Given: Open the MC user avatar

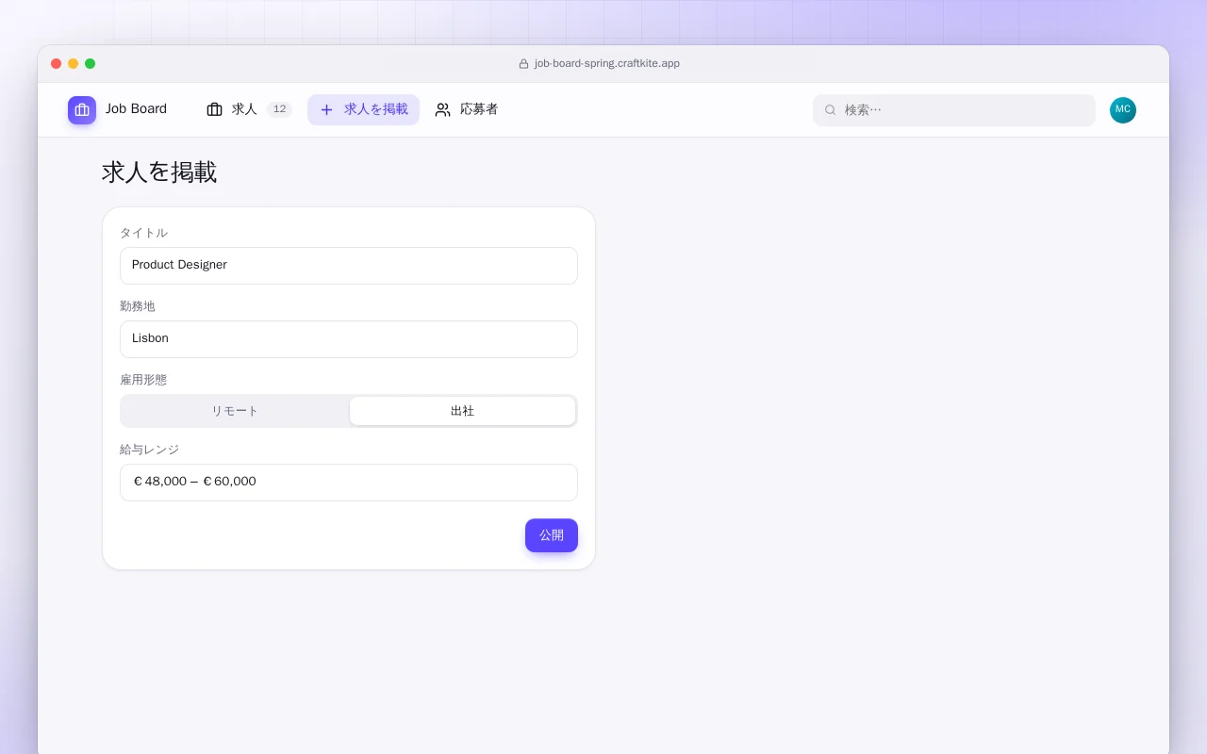Looking at the screenshot, I should 1123,110.
